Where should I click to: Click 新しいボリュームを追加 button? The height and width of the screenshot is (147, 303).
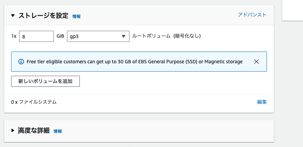coord(45,81)
